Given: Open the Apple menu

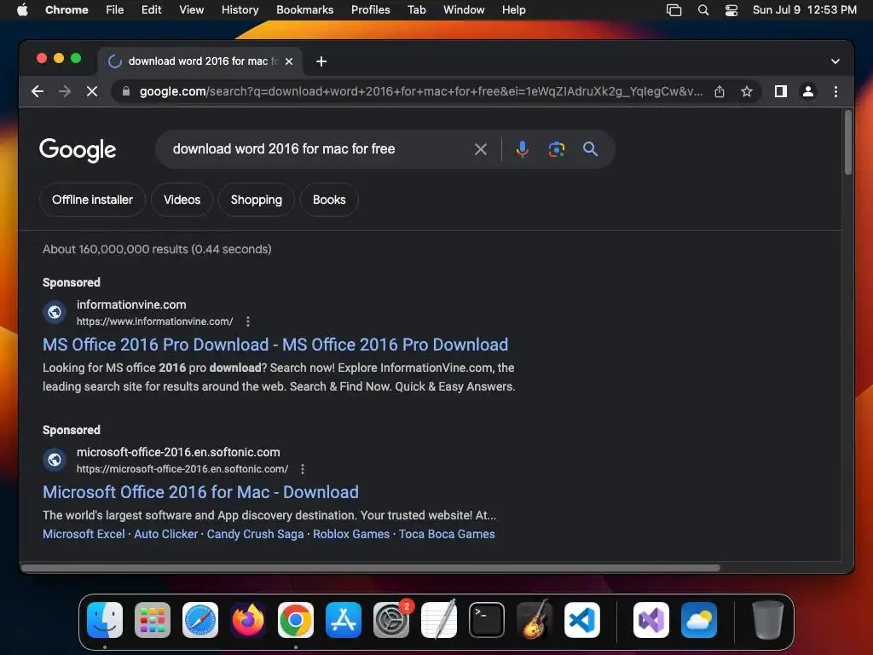Looking at the screenshot, I should tap(22, 9).
